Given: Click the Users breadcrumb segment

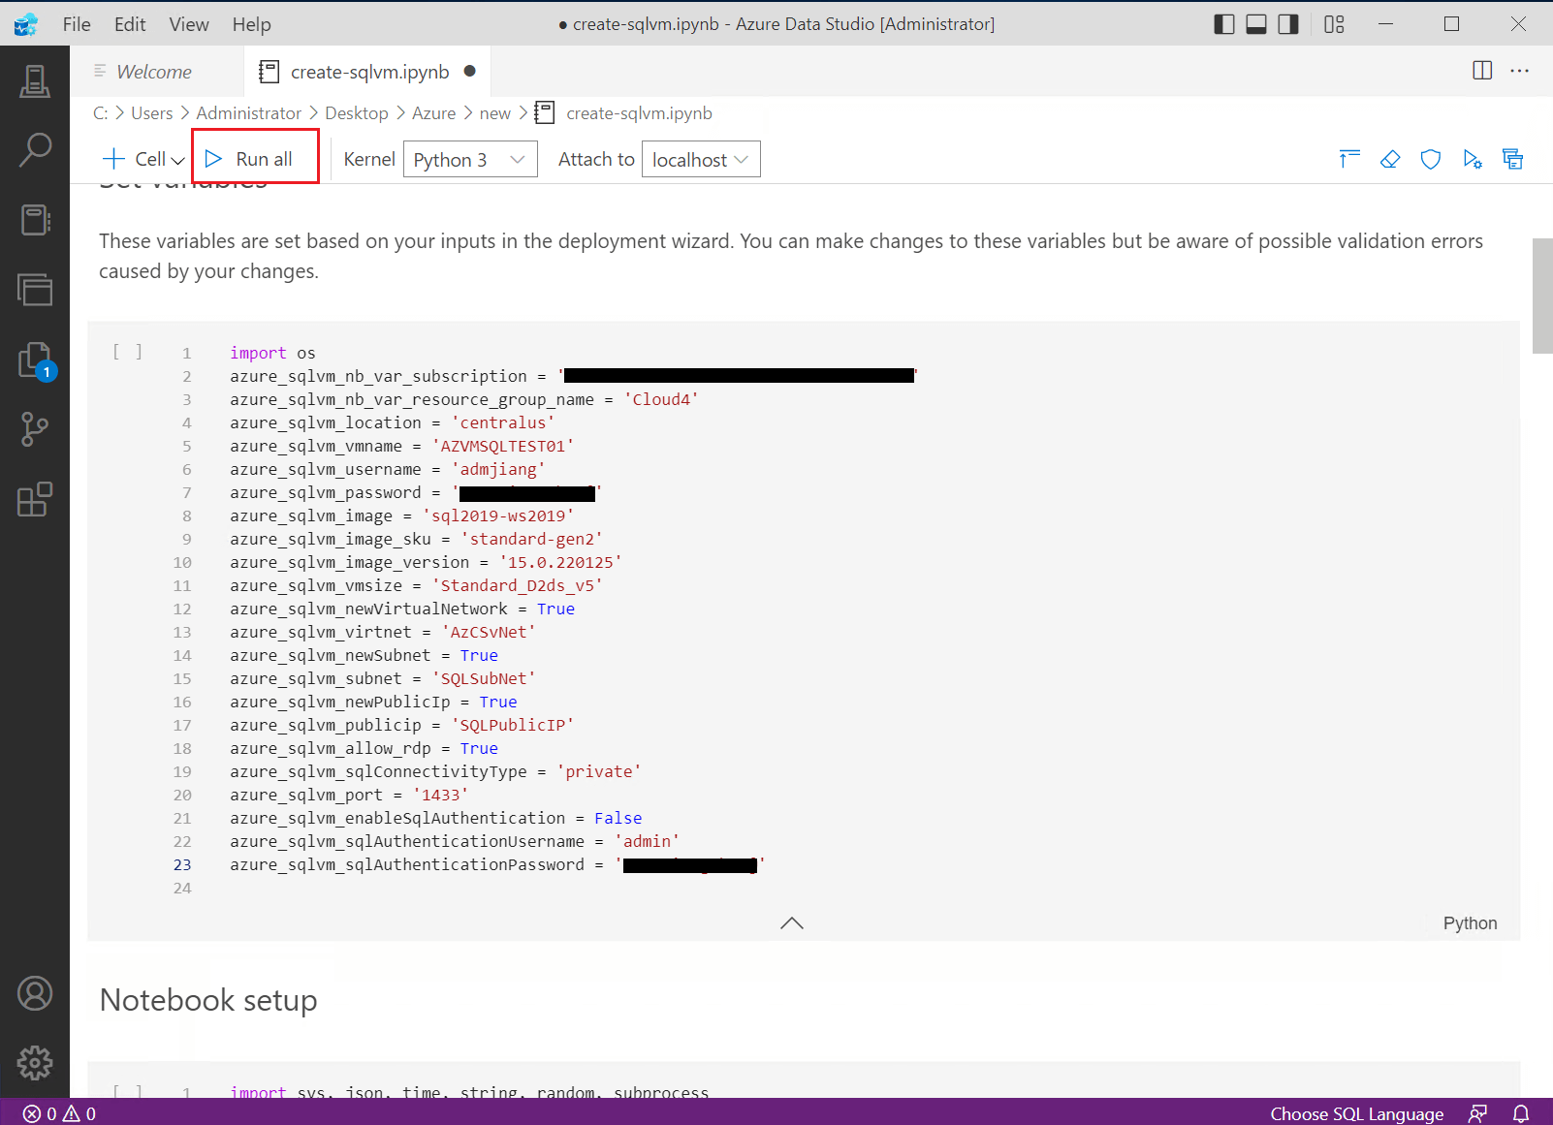Looking at the screenshot, I should (151, 113).
